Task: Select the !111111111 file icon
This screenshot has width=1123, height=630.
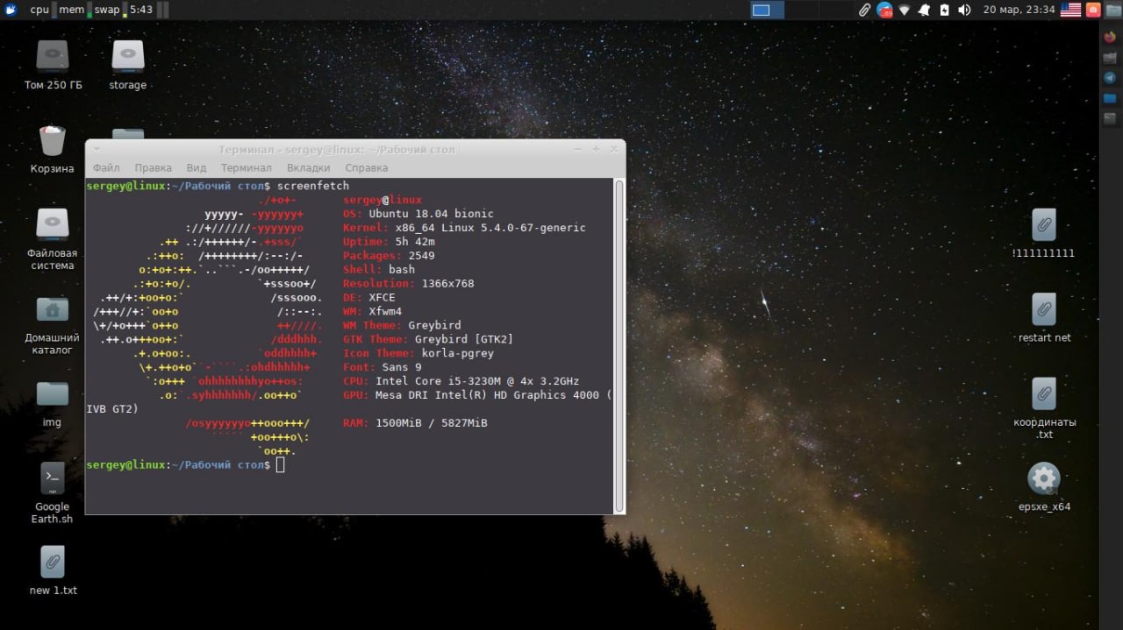Action: [1043, 233]
